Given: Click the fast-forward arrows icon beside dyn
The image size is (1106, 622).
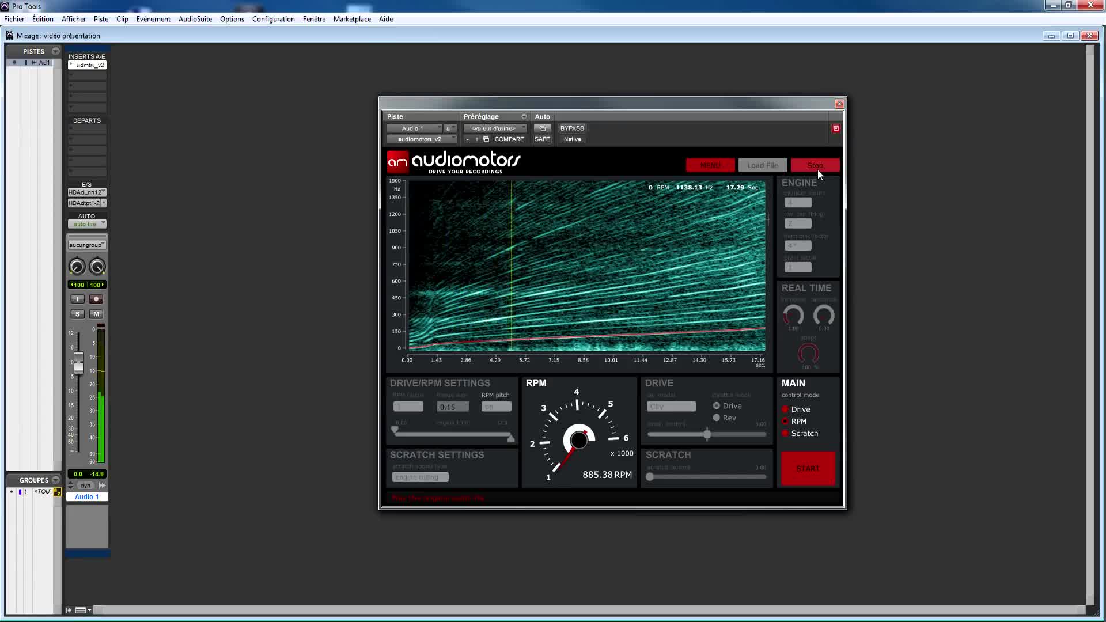Looking at the screenshot, I should pos(102,486).
